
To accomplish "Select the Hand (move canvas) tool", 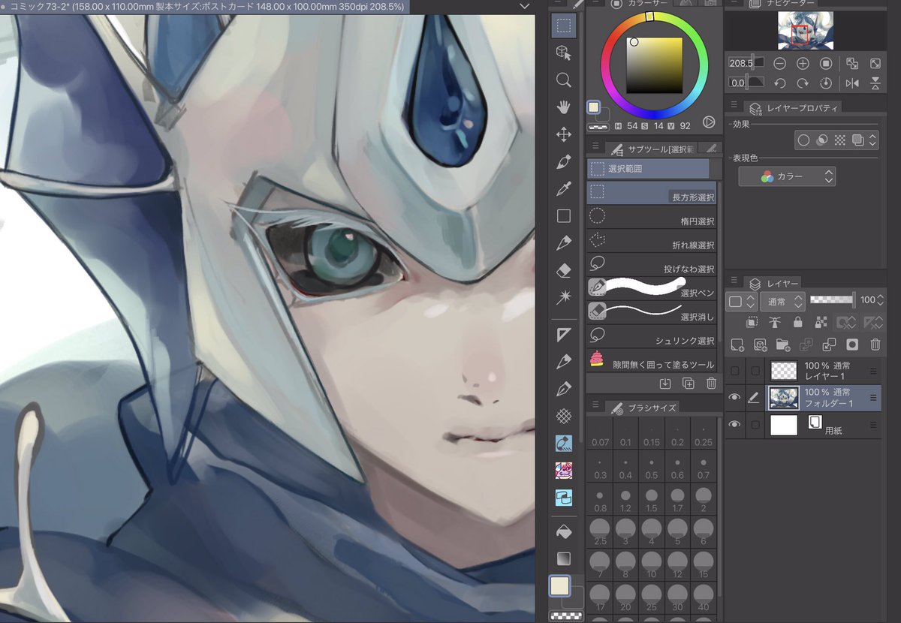I will [x=563, y=107].
